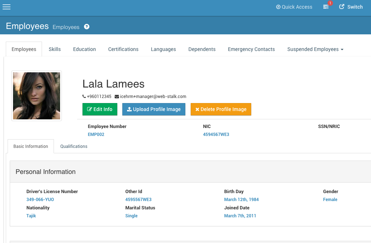
Task: Click the upload icon on Upload Profile Image
Action: pyautogui.click(x=129, y=109)
